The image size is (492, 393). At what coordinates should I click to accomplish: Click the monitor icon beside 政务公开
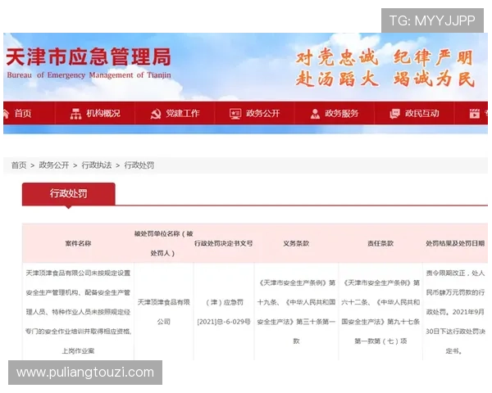tap(235, 114)
